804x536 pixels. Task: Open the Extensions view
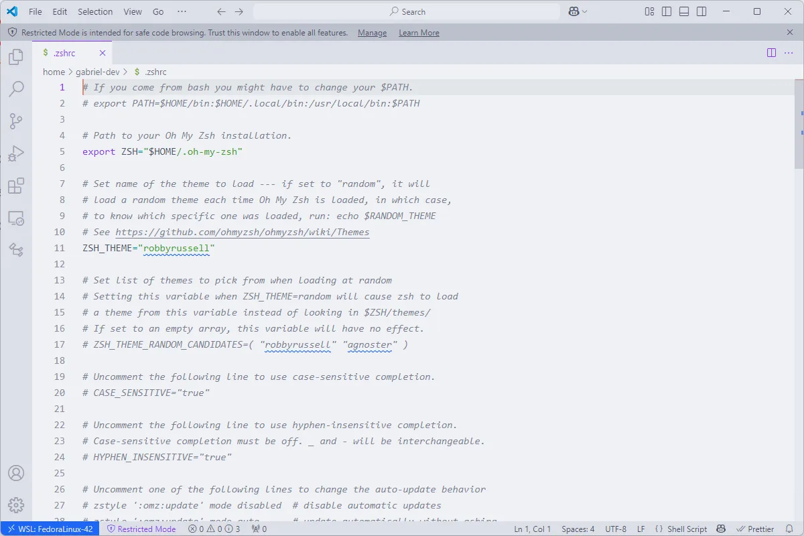16,186
